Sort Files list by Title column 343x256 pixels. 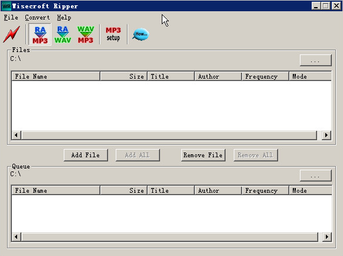pyautogui.click(x=171, y=76)
